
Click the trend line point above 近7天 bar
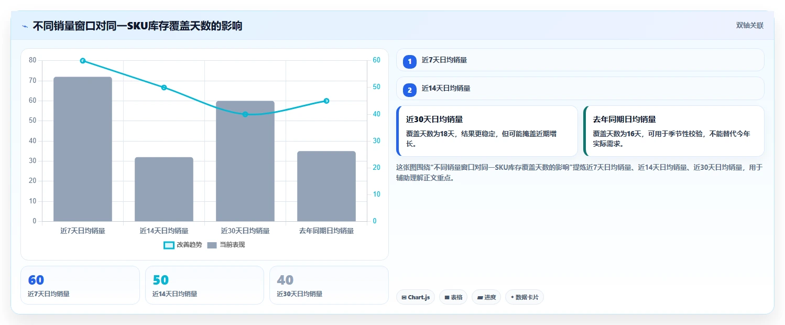(83, 61)
